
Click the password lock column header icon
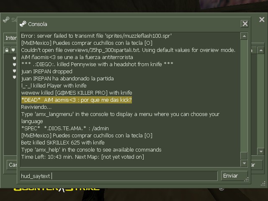tap(7, 50)
